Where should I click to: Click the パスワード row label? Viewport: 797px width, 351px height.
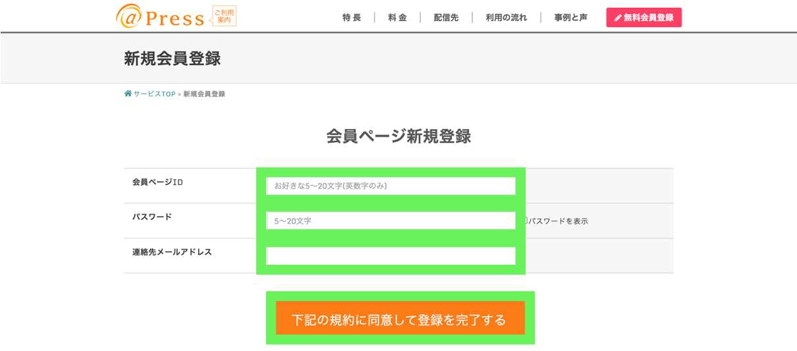tap(152, 217)
